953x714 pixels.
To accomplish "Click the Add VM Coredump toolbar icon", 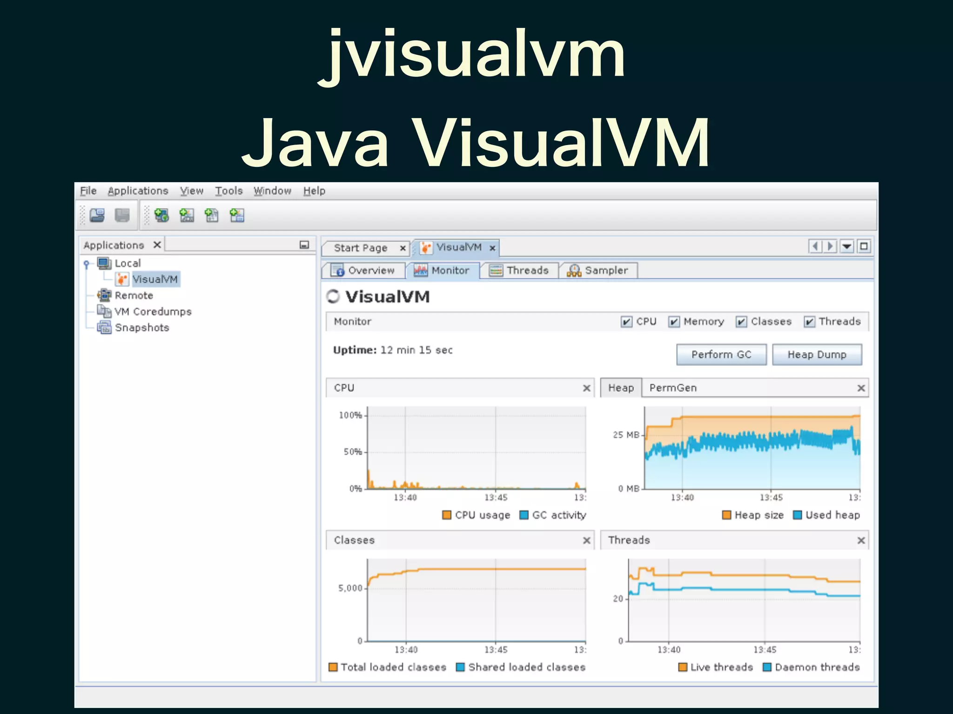I will 212,215.
